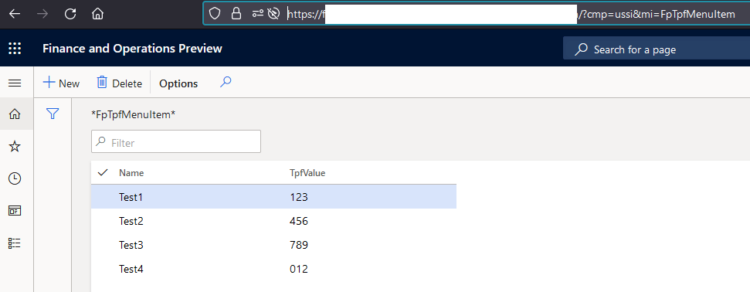Select the Test2 name cell
This screenshot has width=750, height=292.
tap(131, 221)
